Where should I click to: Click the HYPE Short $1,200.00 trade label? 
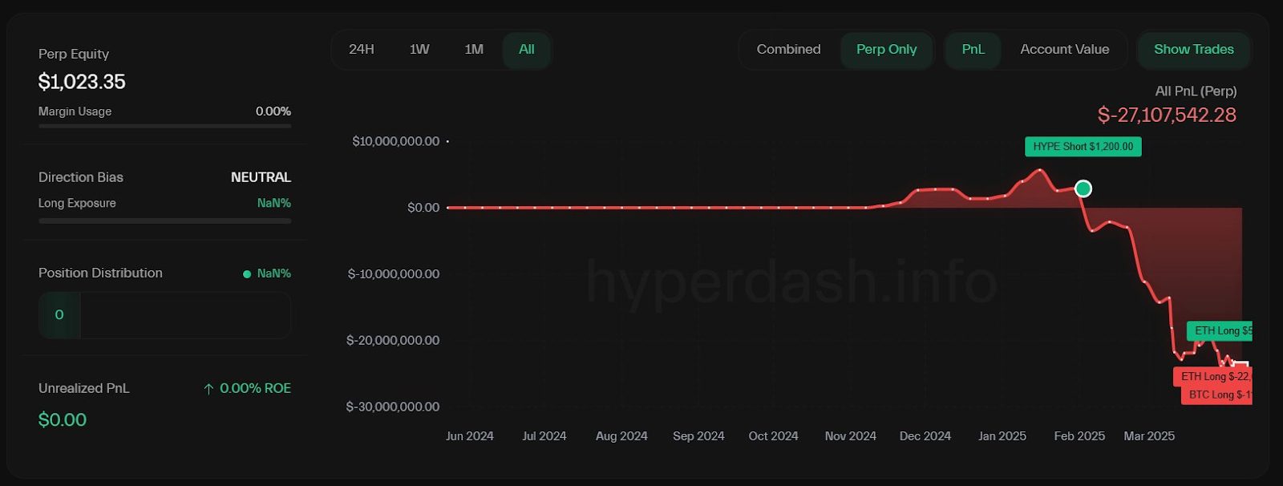(x=1083, y=147)
